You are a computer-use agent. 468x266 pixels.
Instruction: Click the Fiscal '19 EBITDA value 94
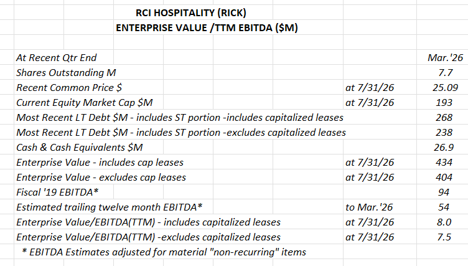444,192
